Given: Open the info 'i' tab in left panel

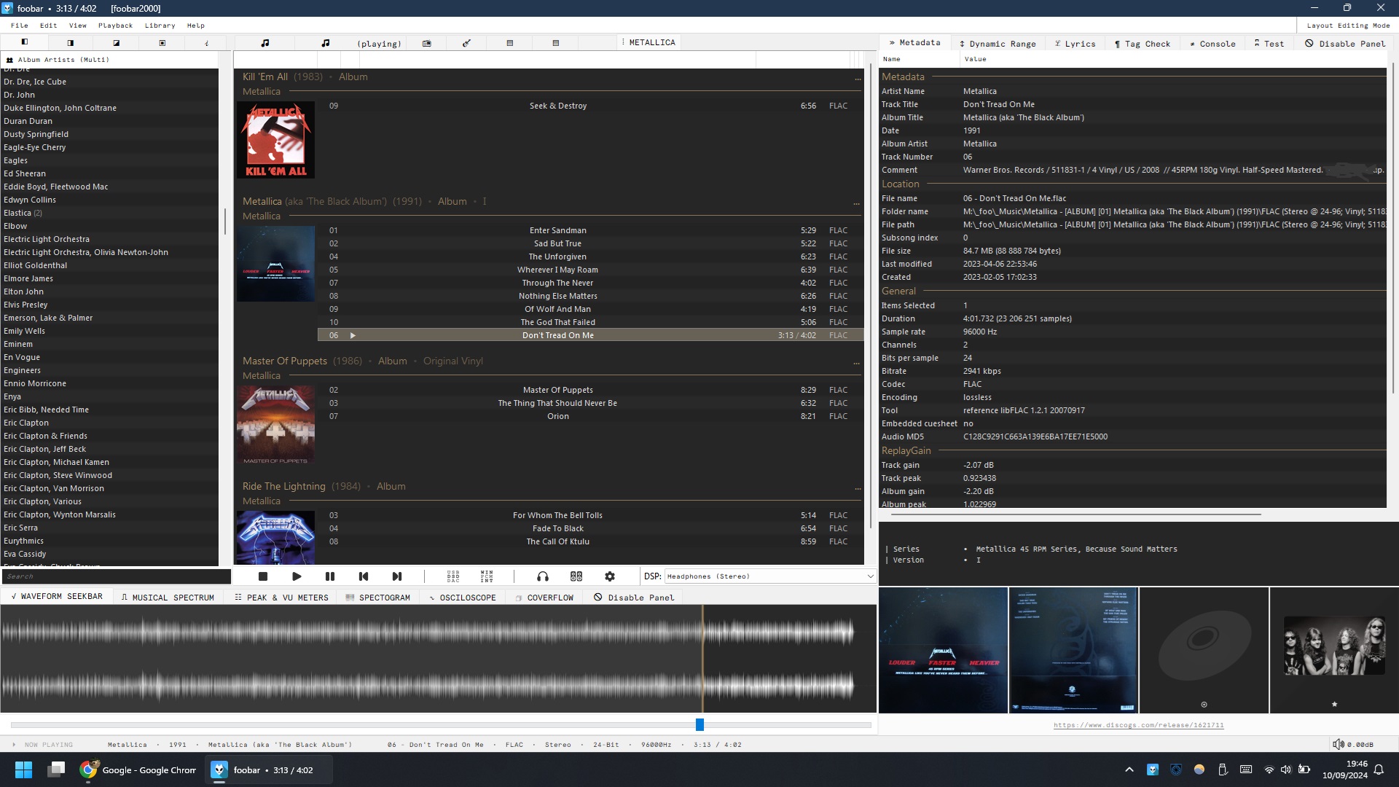Looking at the screenshot, I should (207, 43).
